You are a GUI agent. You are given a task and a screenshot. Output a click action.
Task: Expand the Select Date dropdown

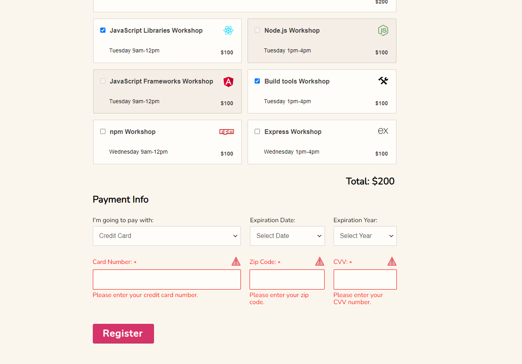tap(287, 236)
